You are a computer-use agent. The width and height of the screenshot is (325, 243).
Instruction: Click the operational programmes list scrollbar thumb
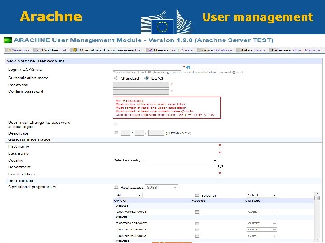point(317,198)
